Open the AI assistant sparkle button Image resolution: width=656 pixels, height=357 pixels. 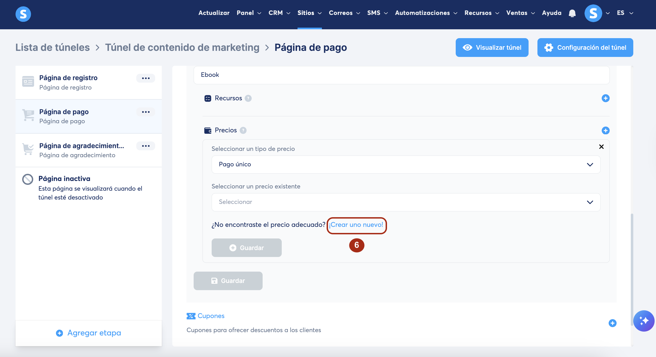(644, 321)
